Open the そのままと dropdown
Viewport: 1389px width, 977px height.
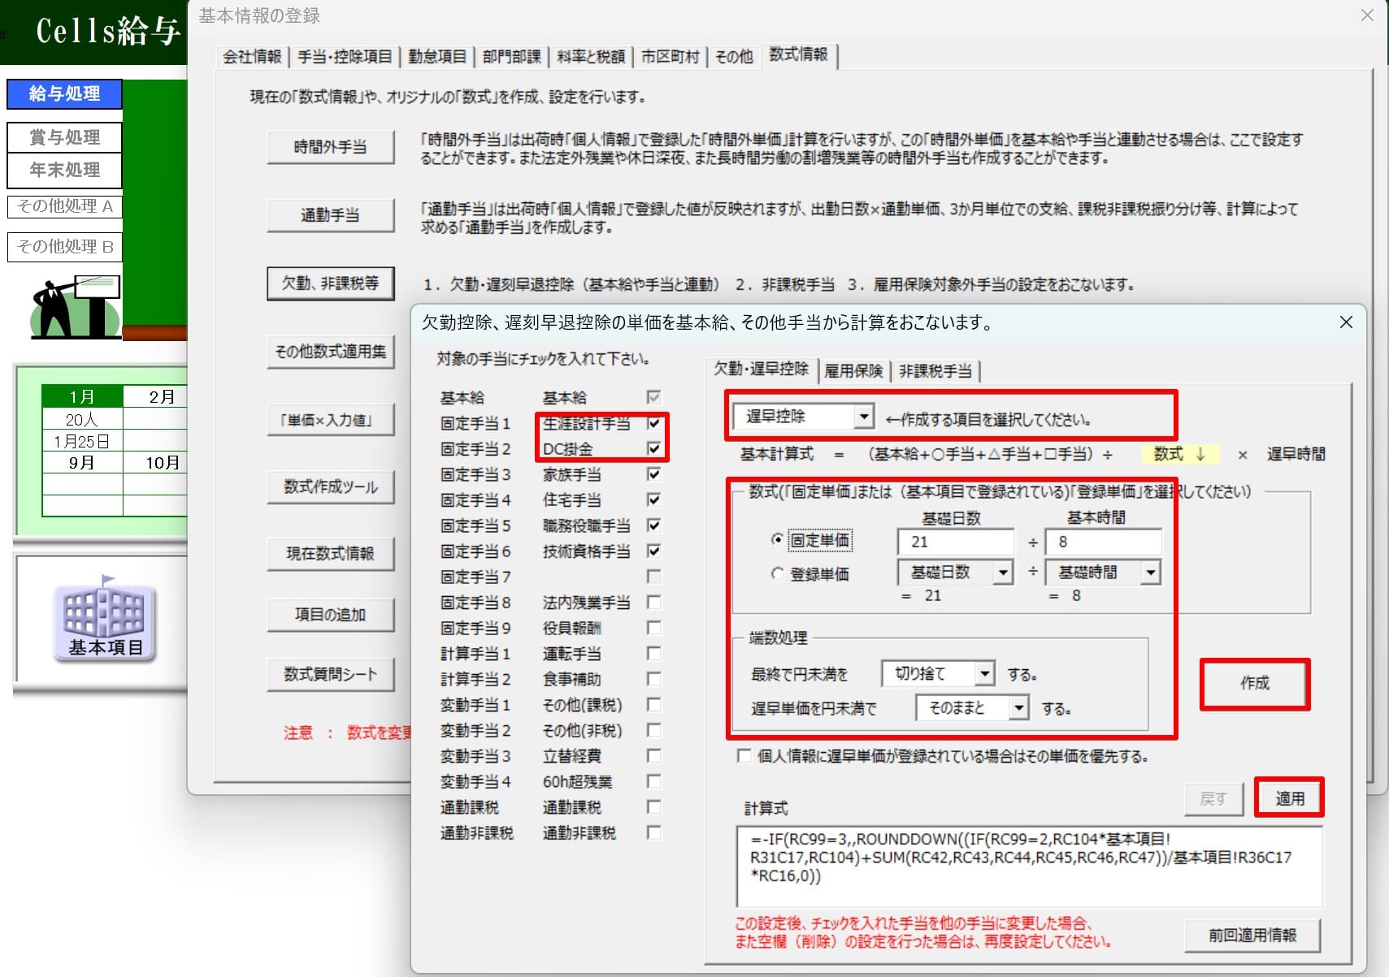(1018, 708)
